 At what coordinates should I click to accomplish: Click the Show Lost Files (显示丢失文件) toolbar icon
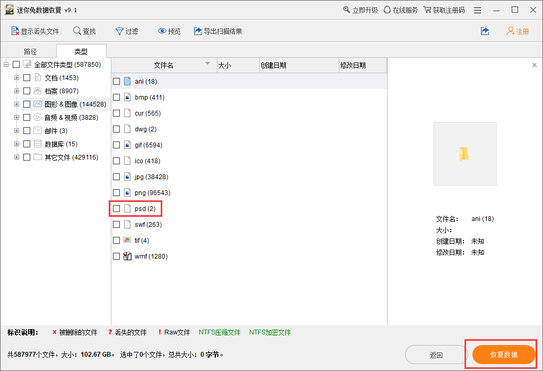15,31
